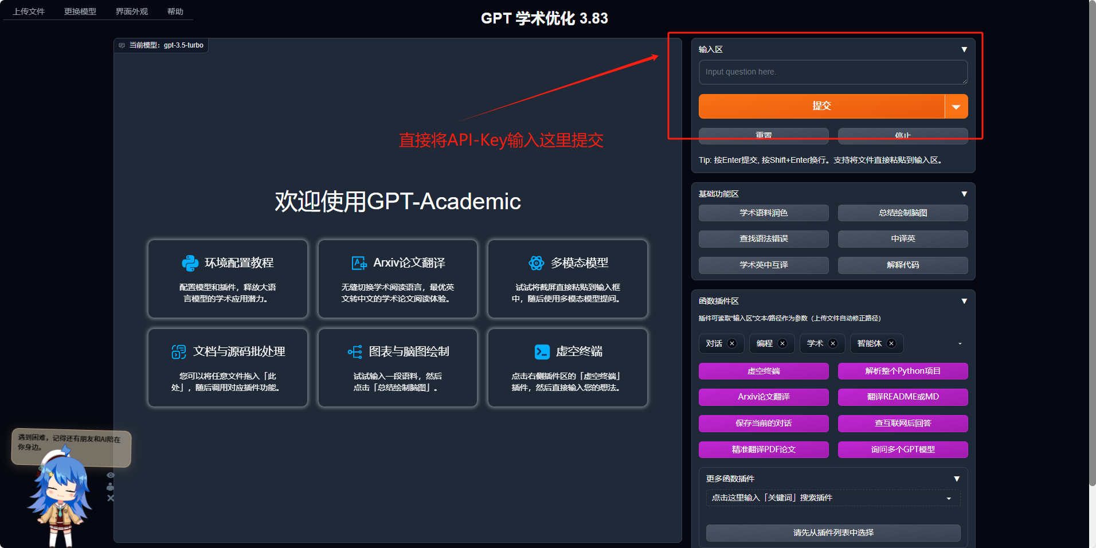1096x548 pixels.
Task: Remove the 对话 plugin tag
Action: pos(732,343)
